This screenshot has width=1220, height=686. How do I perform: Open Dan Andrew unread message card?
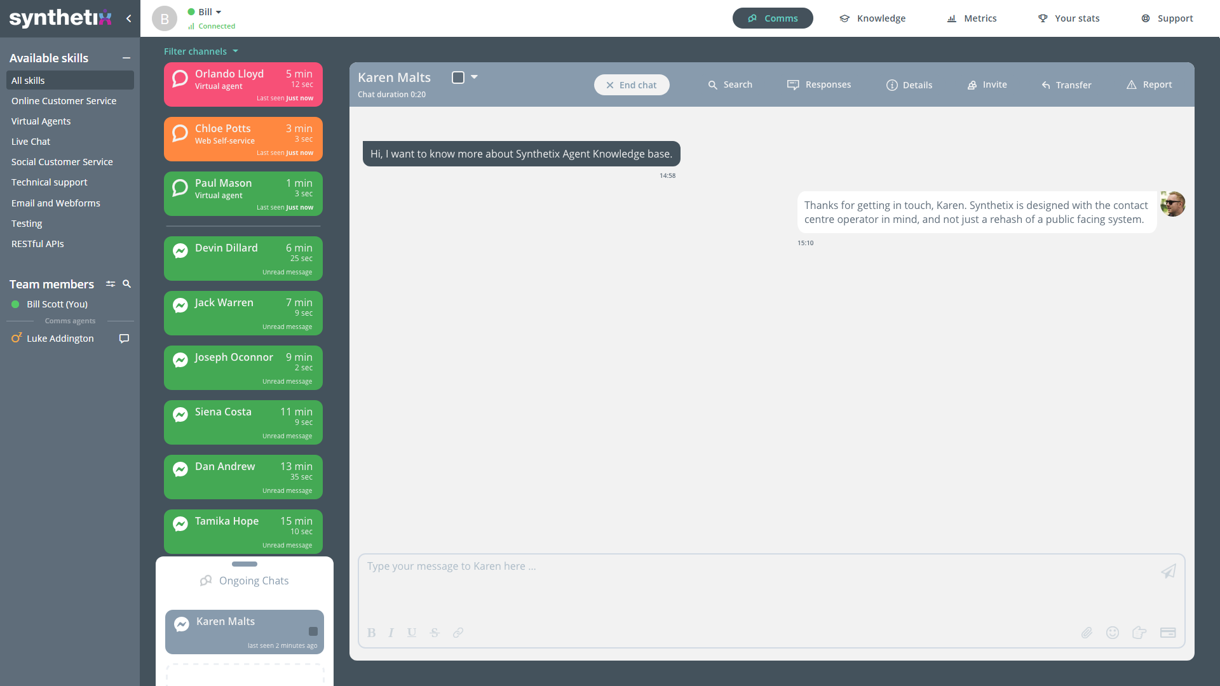(x=243, y=477)
